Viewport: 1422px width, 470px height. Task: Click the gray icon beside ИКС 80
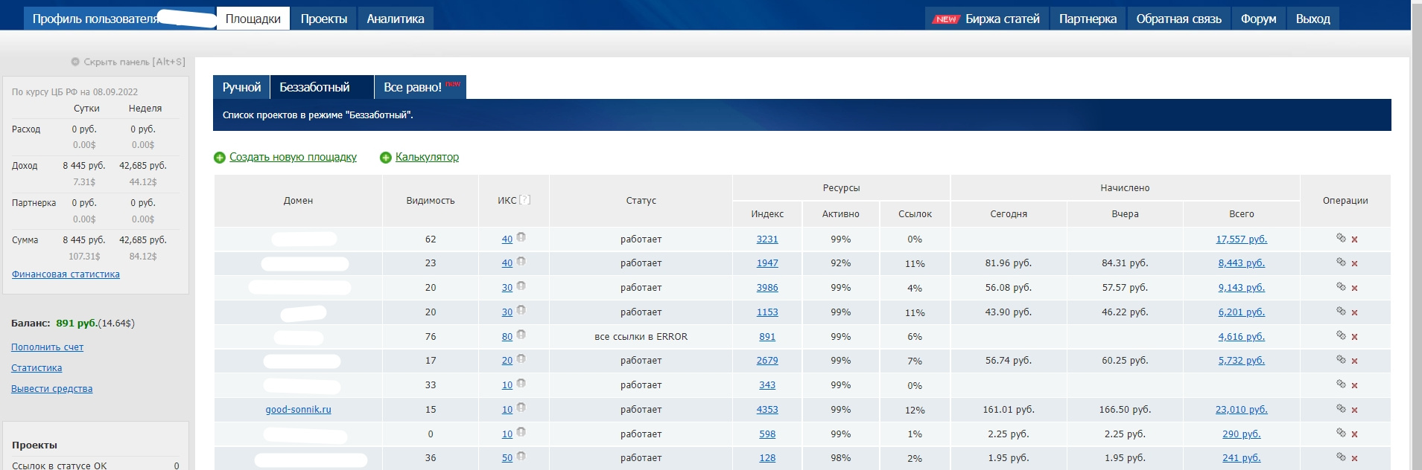click(x=521, y=335)
